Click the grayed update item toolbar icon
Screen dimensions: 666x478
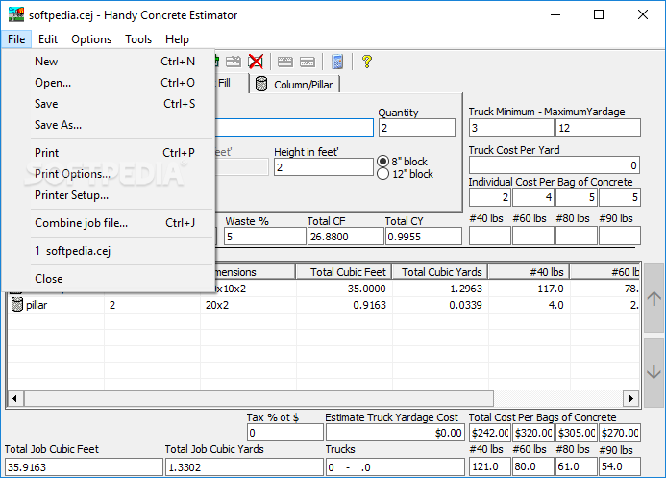(x=234, y=62)
